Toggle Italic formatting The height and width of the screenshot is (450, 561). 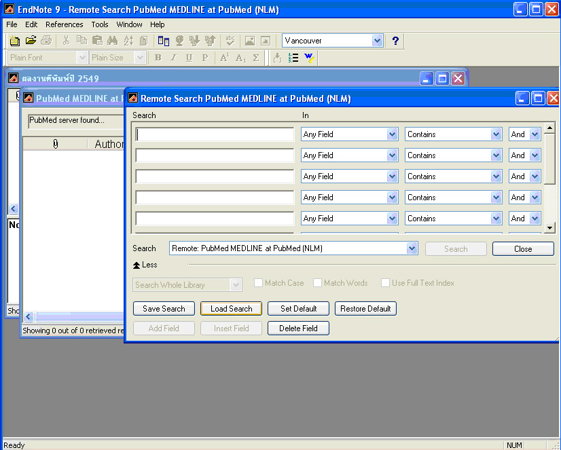(x=173, y=58)
